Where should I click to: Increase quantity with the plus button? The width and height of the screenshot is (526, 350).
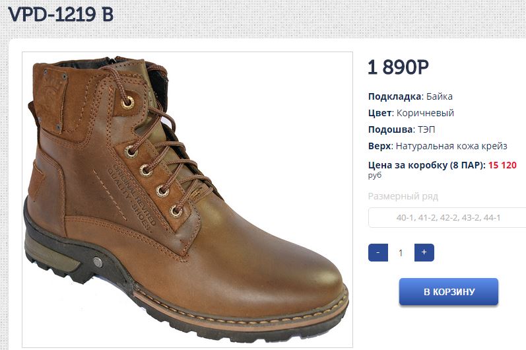click(x=424, y=252)
